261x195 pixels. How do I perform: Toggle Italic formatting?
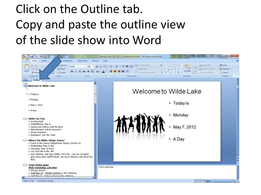(x=76, y=71)
